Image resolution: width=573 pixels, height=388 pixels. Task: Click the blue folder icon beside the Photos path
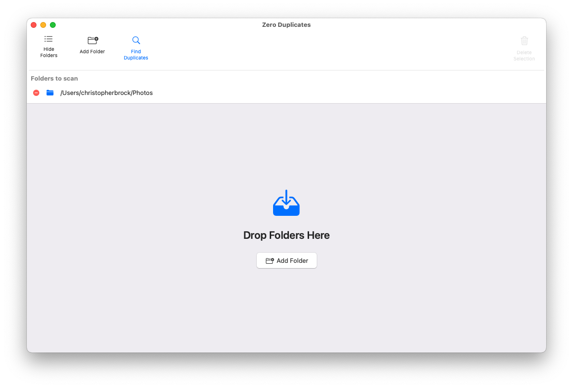[x=50, y=93]
